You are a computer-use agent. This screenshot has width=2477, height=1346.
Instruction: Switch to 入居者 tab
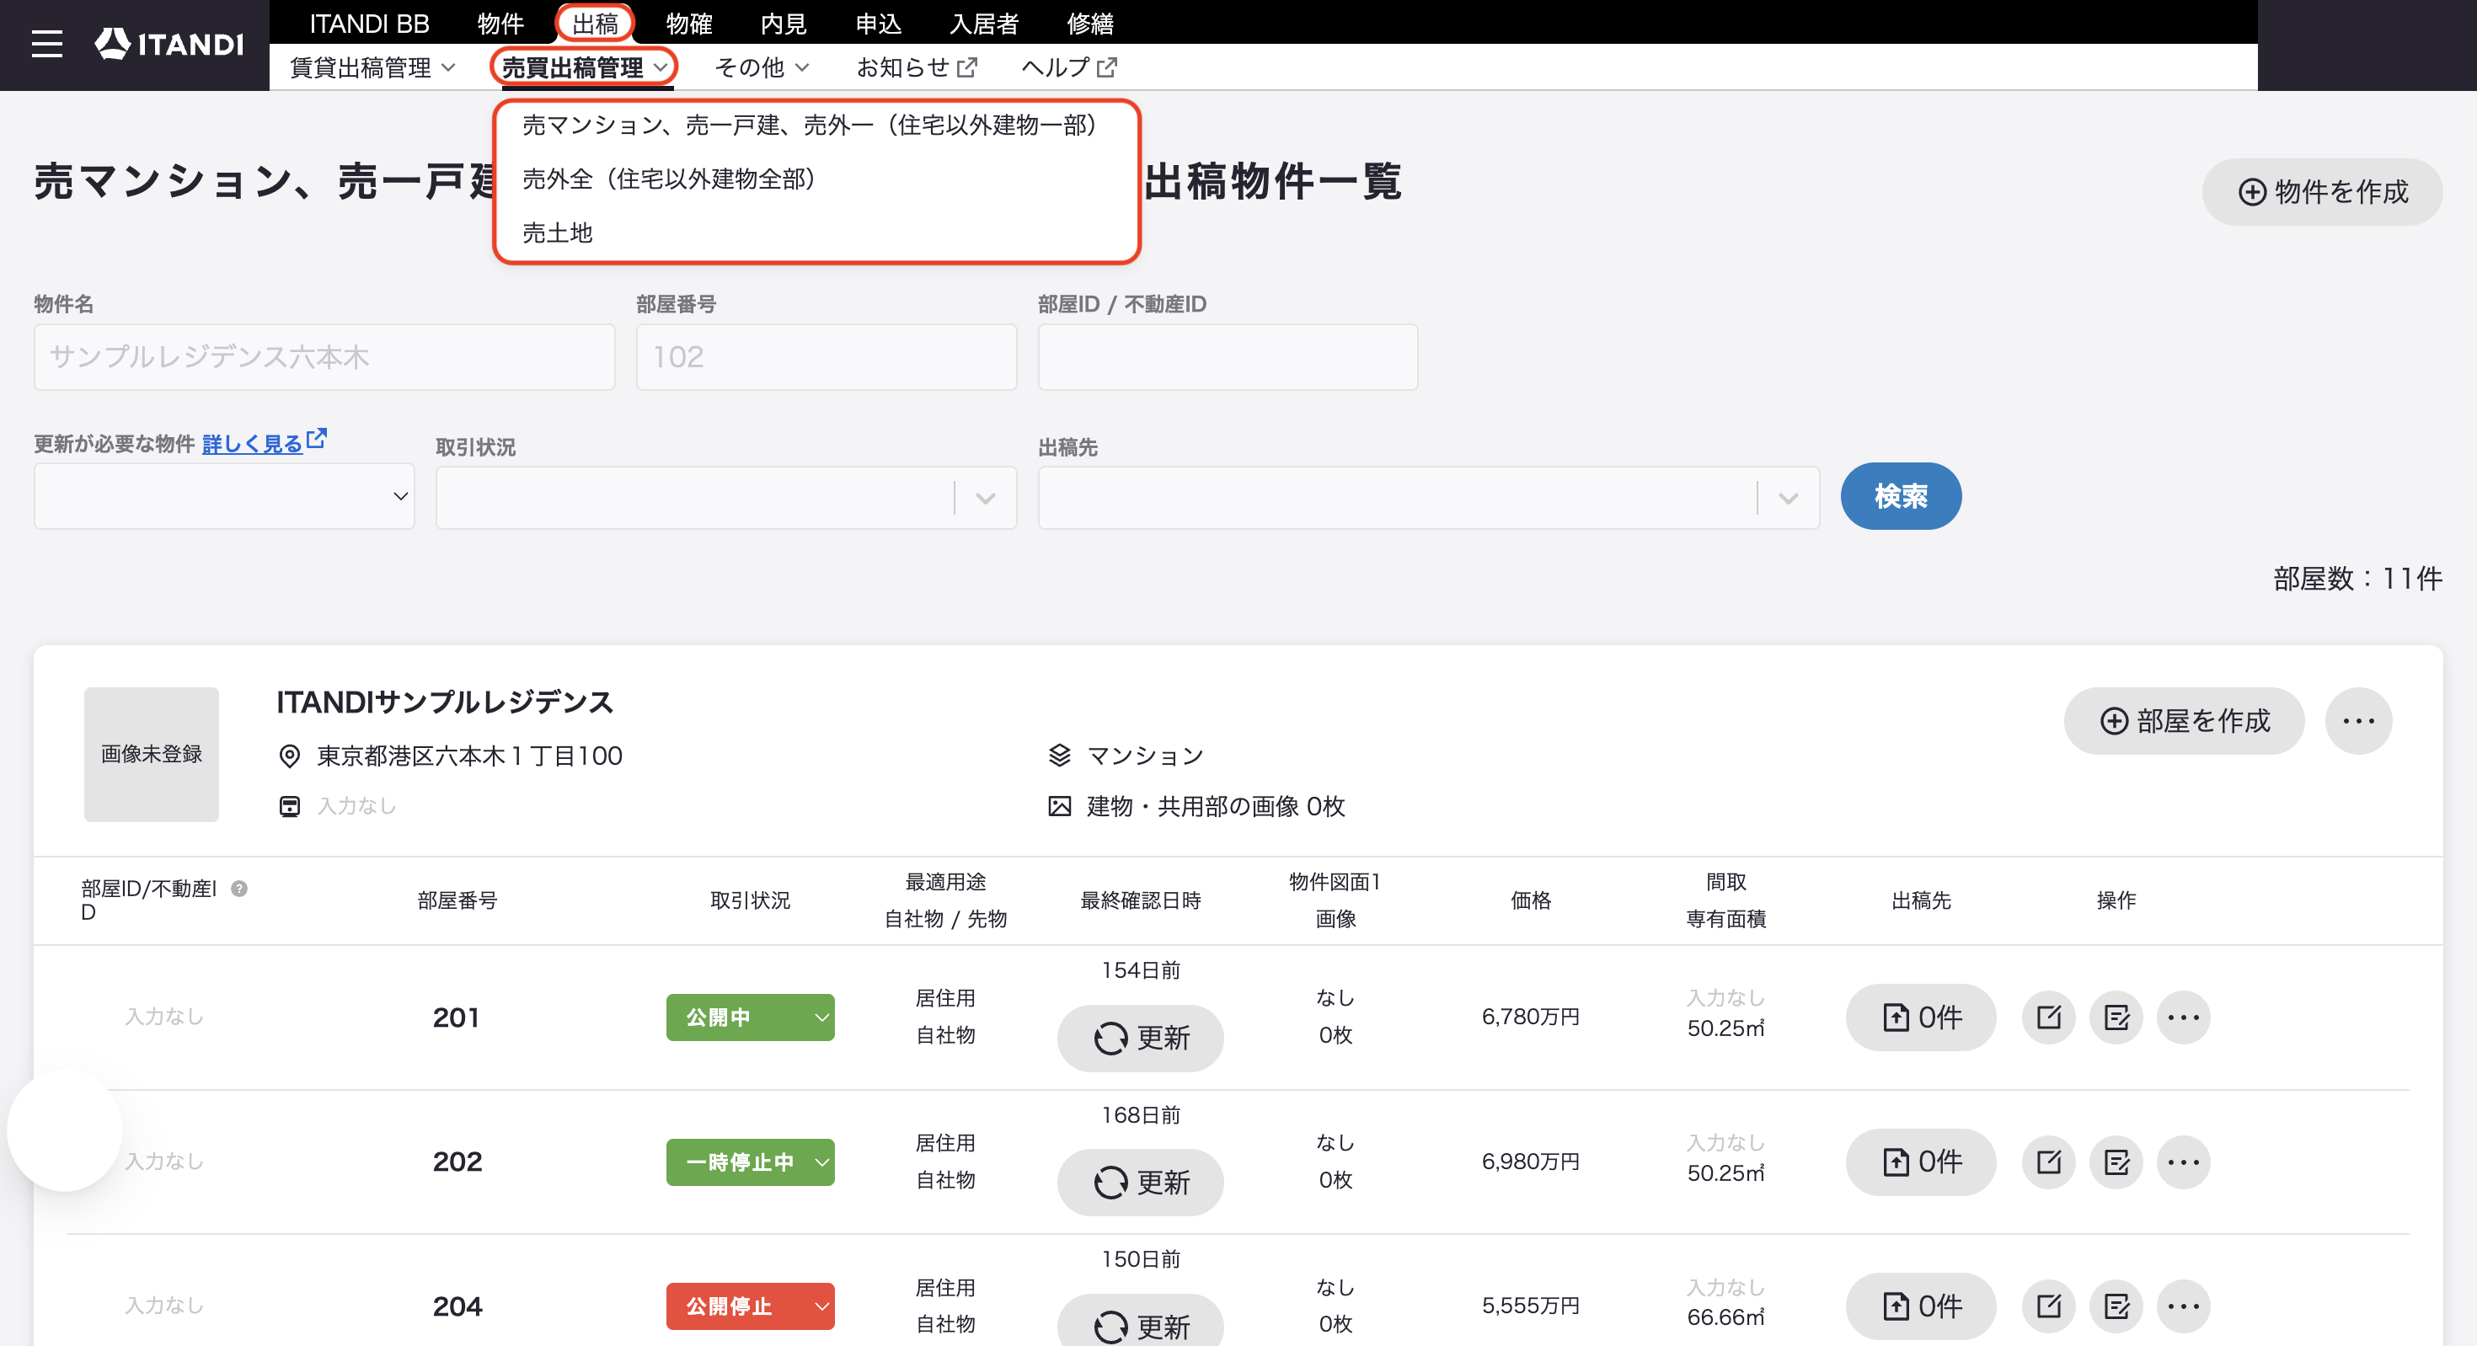[984, 23]
